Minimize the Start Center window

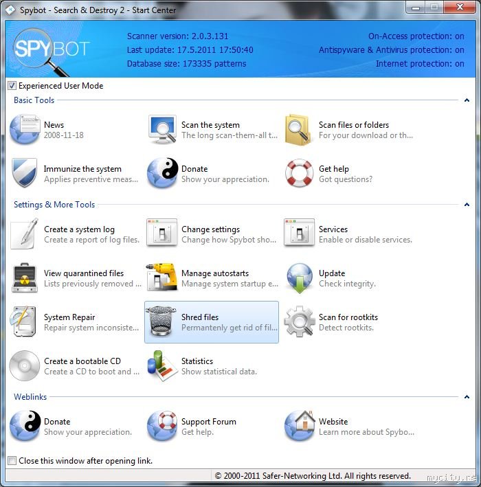pos(416,8)
